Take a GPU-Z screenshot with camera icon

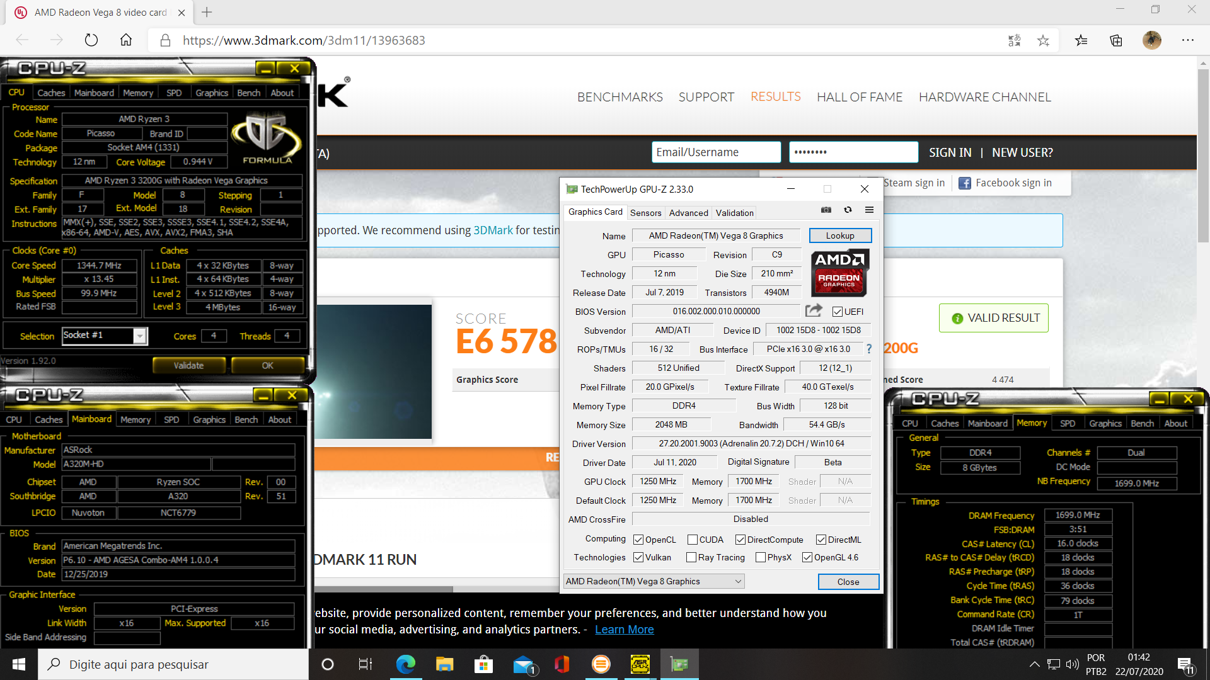(826, 210)
